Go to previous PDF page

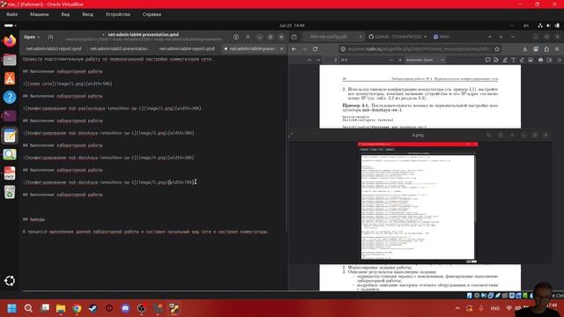click(x=309, y=60)
